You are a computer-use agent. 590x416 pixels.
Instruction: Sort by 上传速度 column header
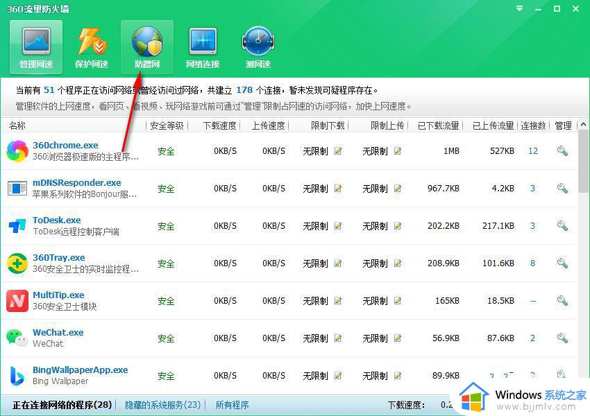click(269, 125)
